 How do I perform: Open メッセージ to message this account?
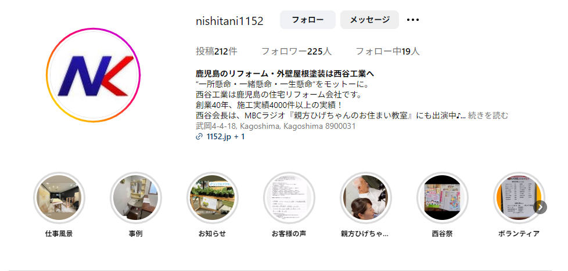coord(369,20)
